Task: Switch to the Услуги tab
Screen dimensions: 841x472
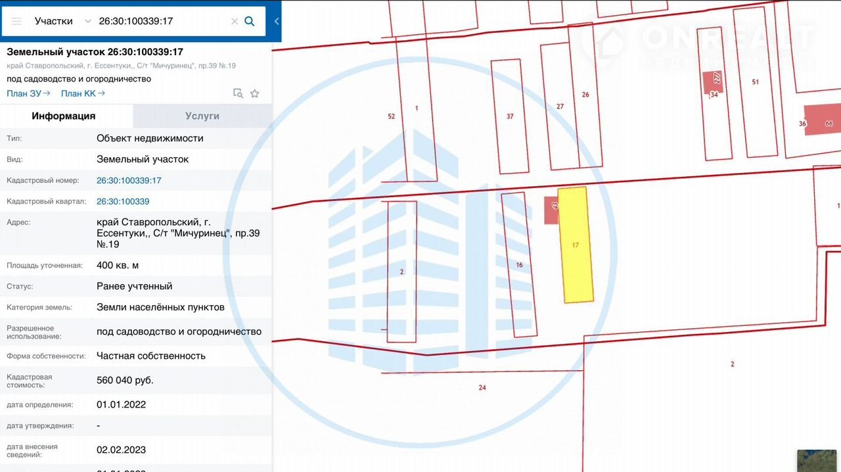Action: [202, 116]
